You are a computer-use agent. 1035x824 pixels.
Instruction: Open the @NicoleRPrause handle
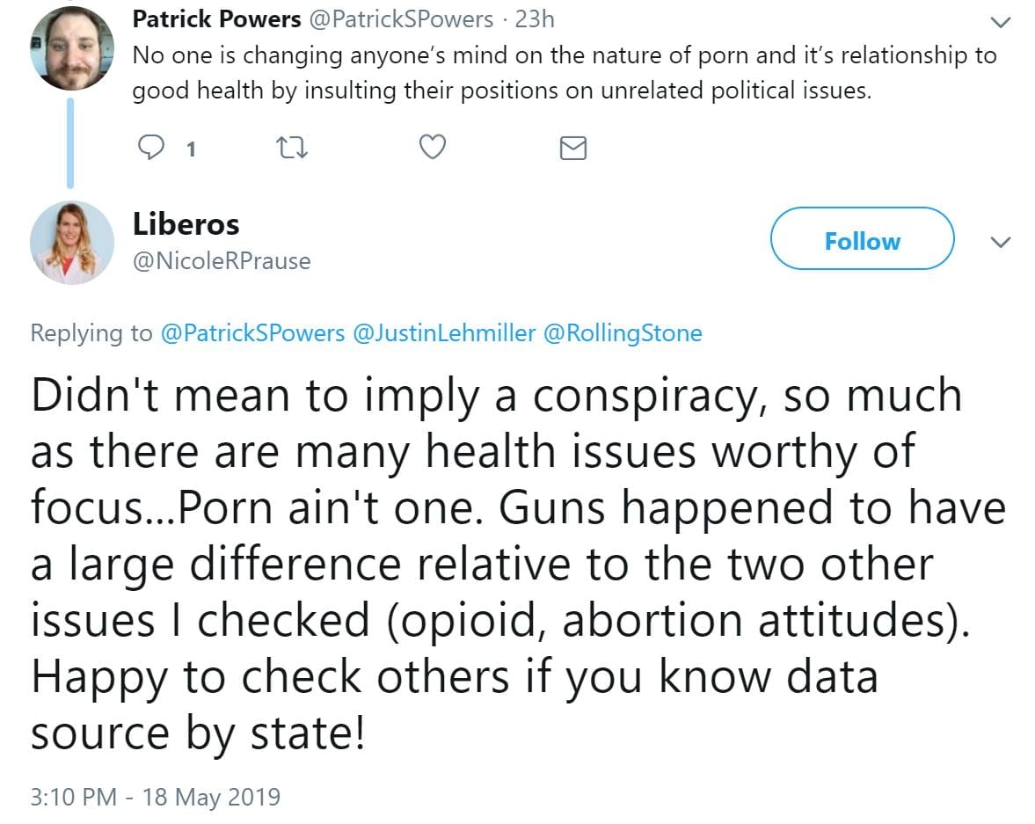point(222,261)
